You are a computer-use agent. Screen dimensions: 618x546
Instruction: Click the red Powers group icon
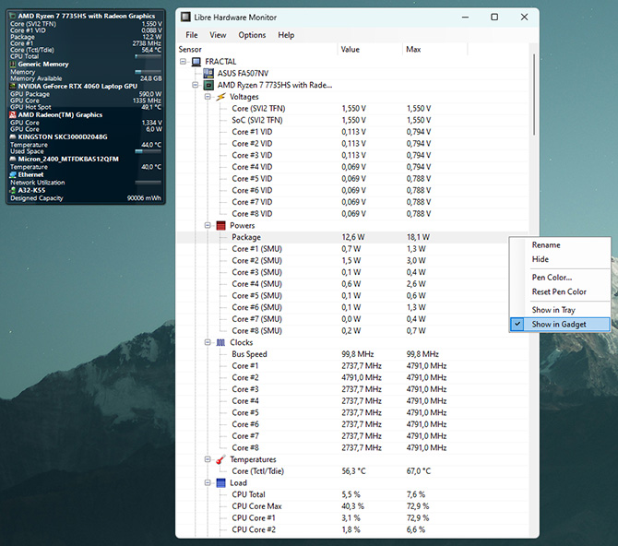click(x=220, y=225)
